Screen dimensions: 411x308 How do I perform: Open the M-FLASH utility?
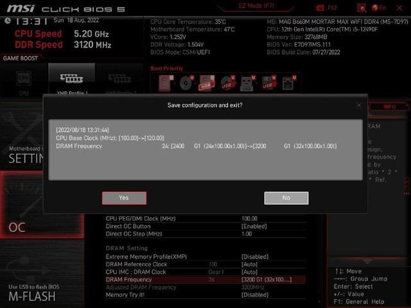(x=42, y=274)
